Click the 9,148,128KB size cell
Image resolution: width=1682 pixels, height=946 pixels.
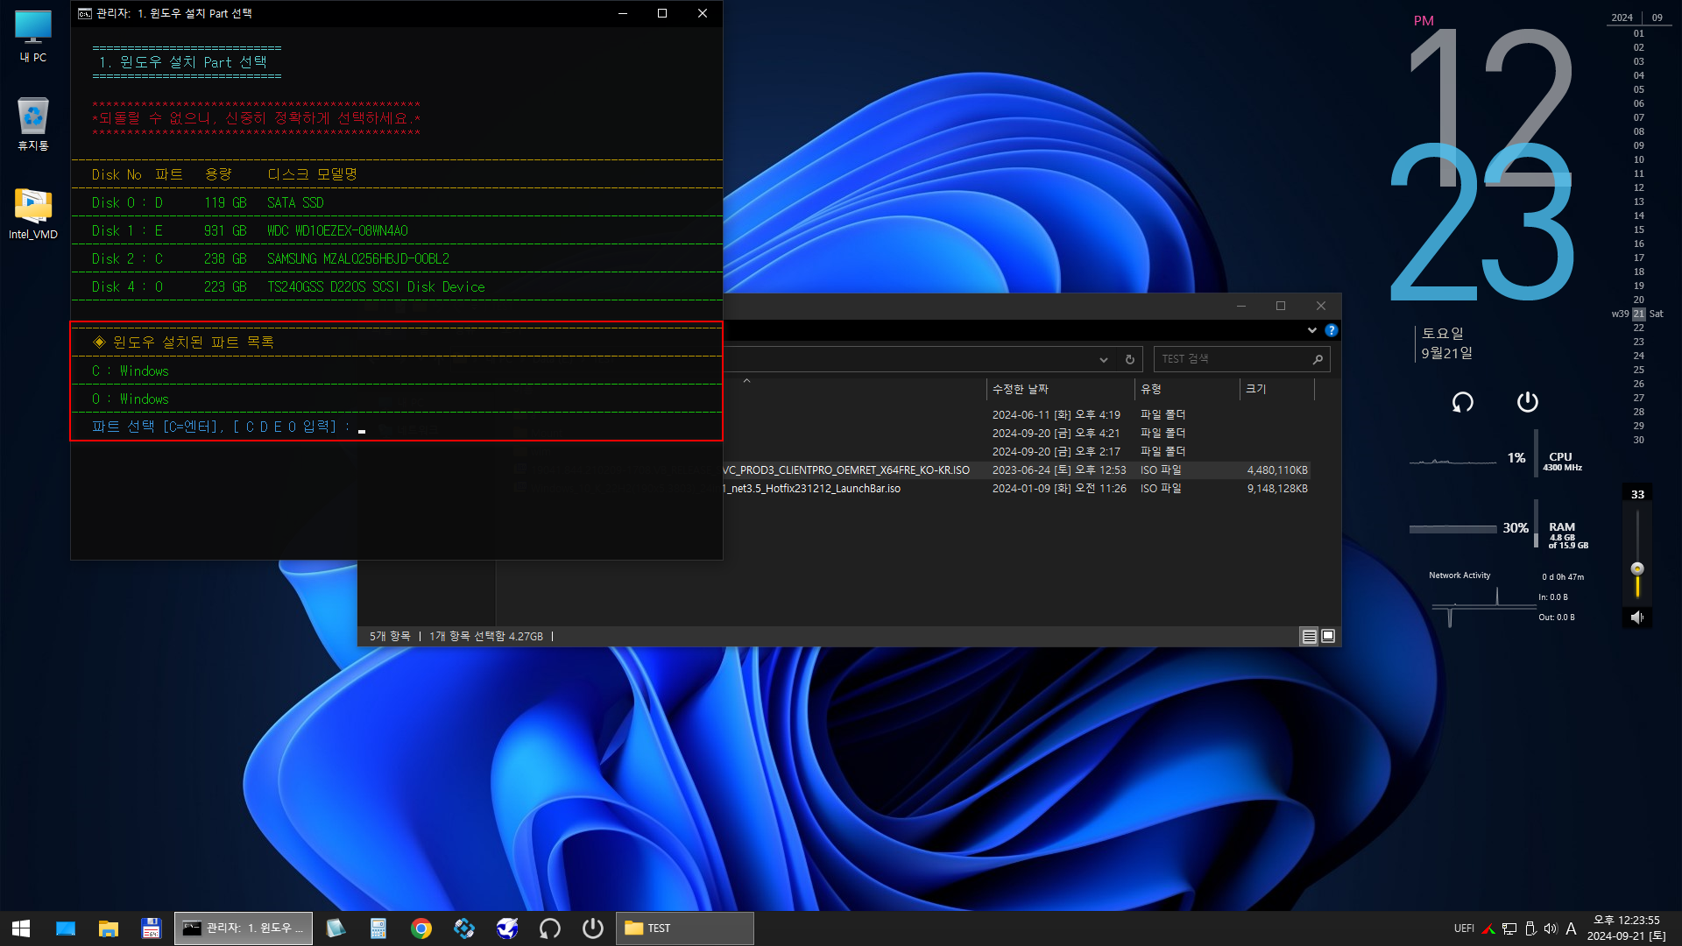[1277, 489]
